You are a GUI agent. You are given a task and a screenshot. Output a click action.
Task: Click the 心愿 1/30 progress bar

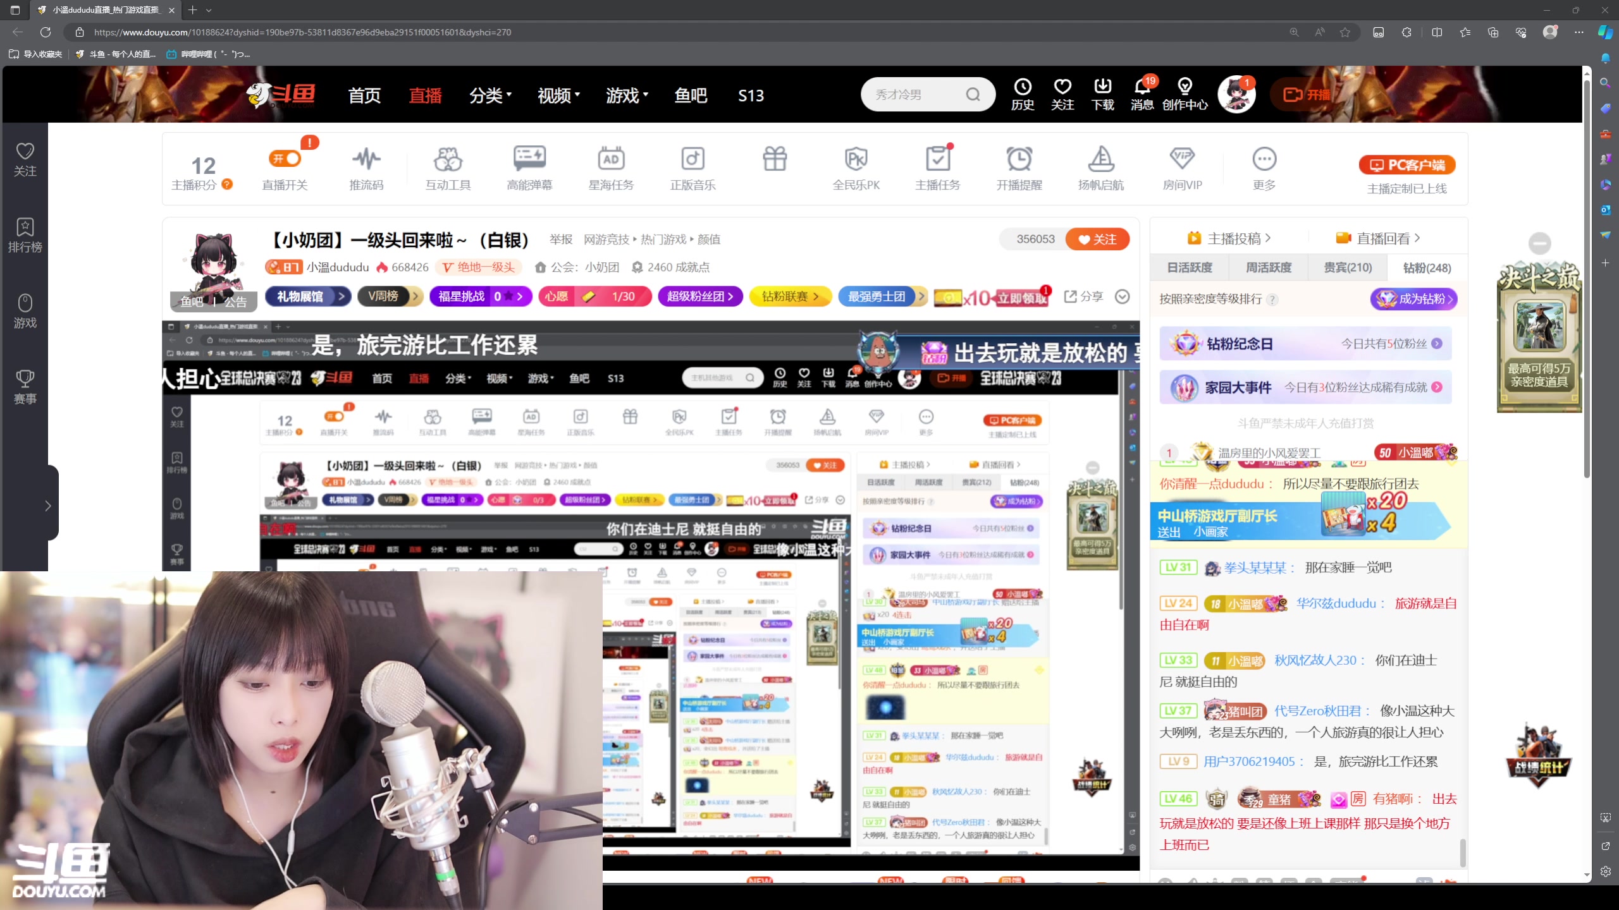click(594, 296)
